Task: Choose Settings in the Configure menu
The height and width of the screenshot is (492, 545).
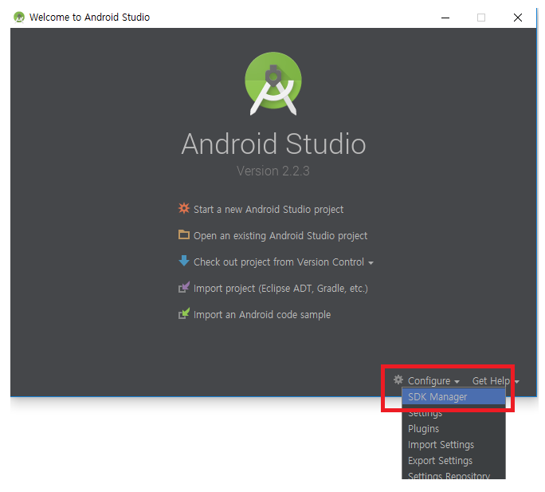Action: tap(453, 413)
